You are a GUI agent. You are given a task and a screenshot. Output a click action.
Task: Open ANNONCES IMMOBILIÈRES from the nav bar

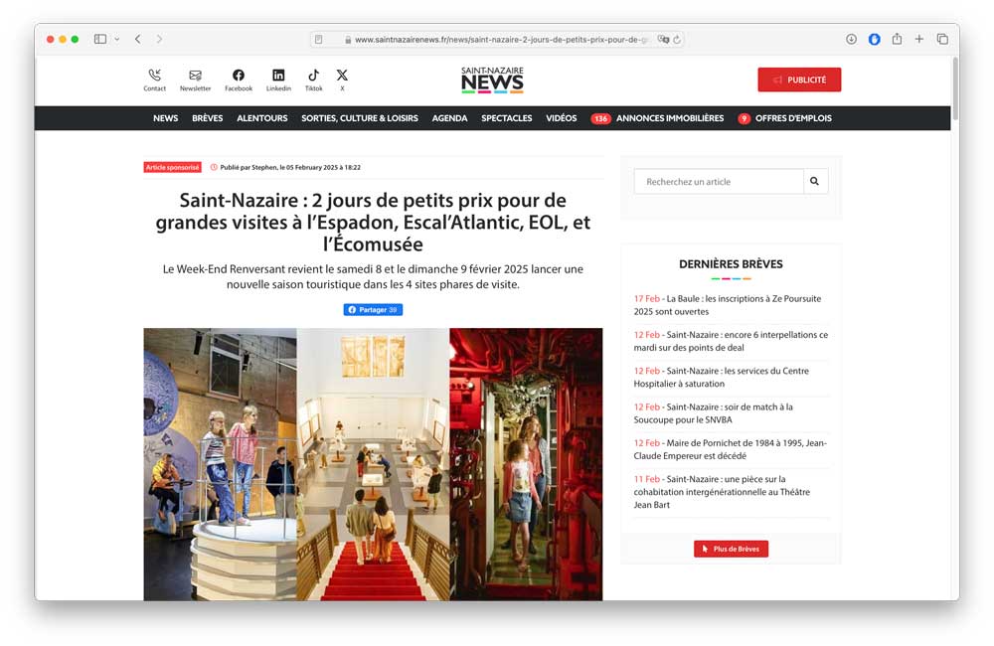669,118
